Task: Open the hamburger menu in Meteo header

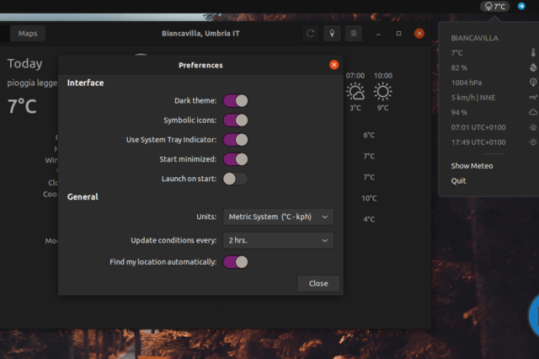Action: 354,34
